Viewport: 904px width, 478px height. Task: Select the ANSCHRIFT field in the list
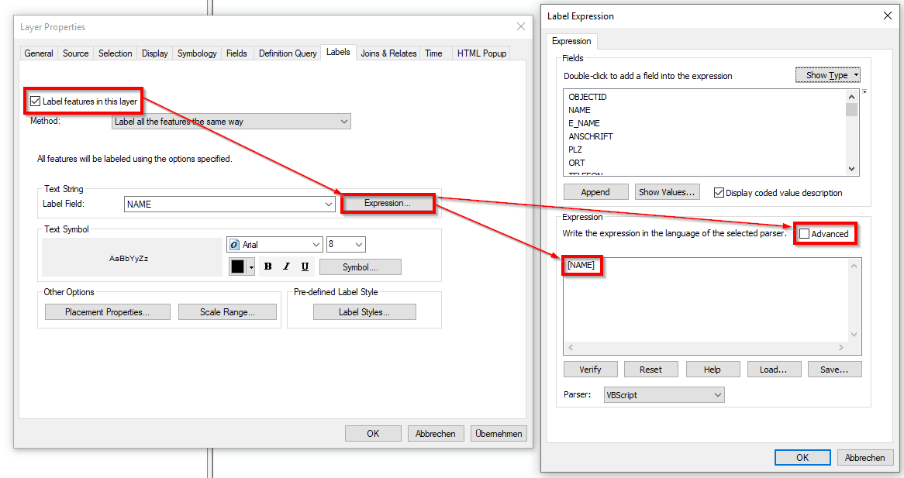pyautogui.click(x=592, y=136)
